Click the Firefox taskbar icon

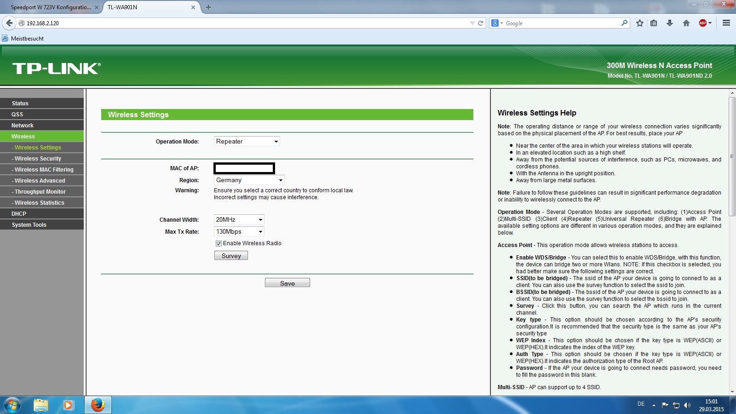[98, 405]
